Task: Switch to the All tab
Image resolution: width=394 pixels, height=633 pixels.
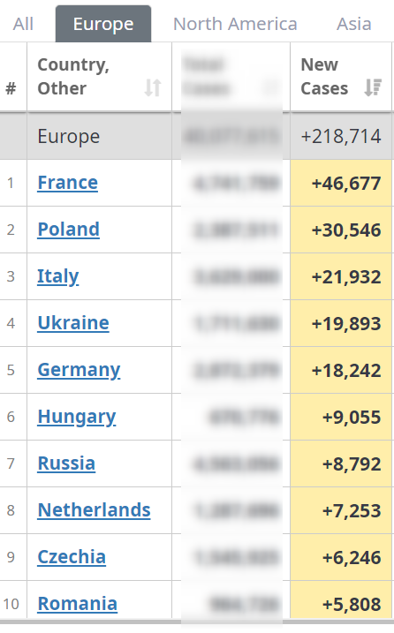Action: point(23,24)
